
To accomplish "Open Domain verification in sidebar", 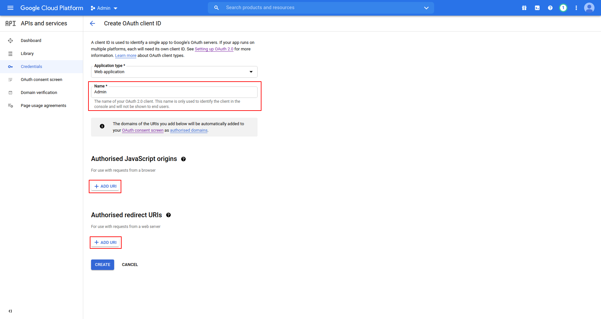I will click(39, 93).
